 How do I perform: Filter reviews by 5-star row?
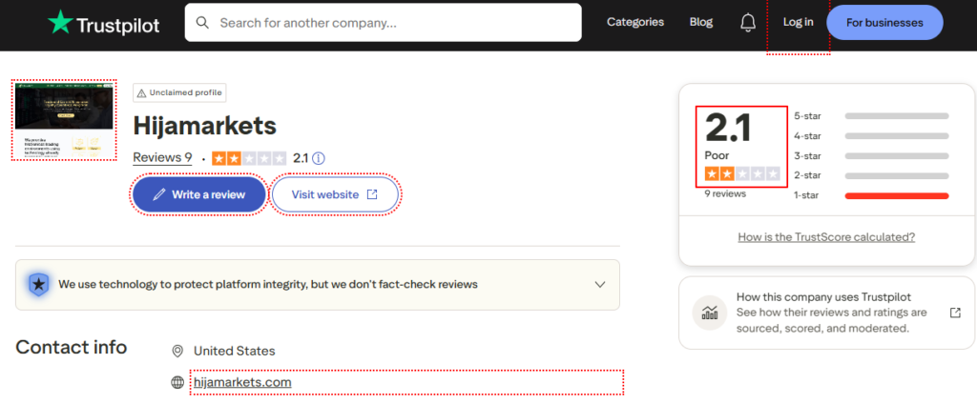(x=871, y=116)
